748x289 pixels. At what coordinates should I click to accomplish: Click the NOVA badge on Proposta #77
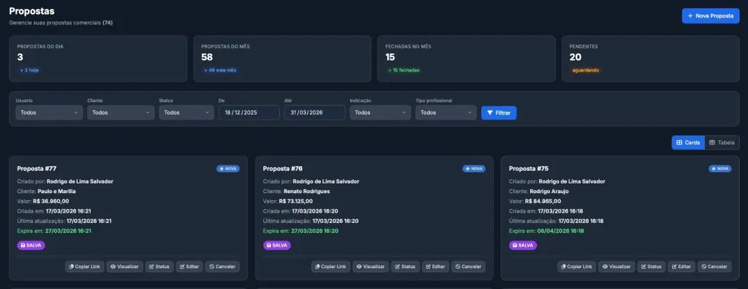(x=228, y=169)
